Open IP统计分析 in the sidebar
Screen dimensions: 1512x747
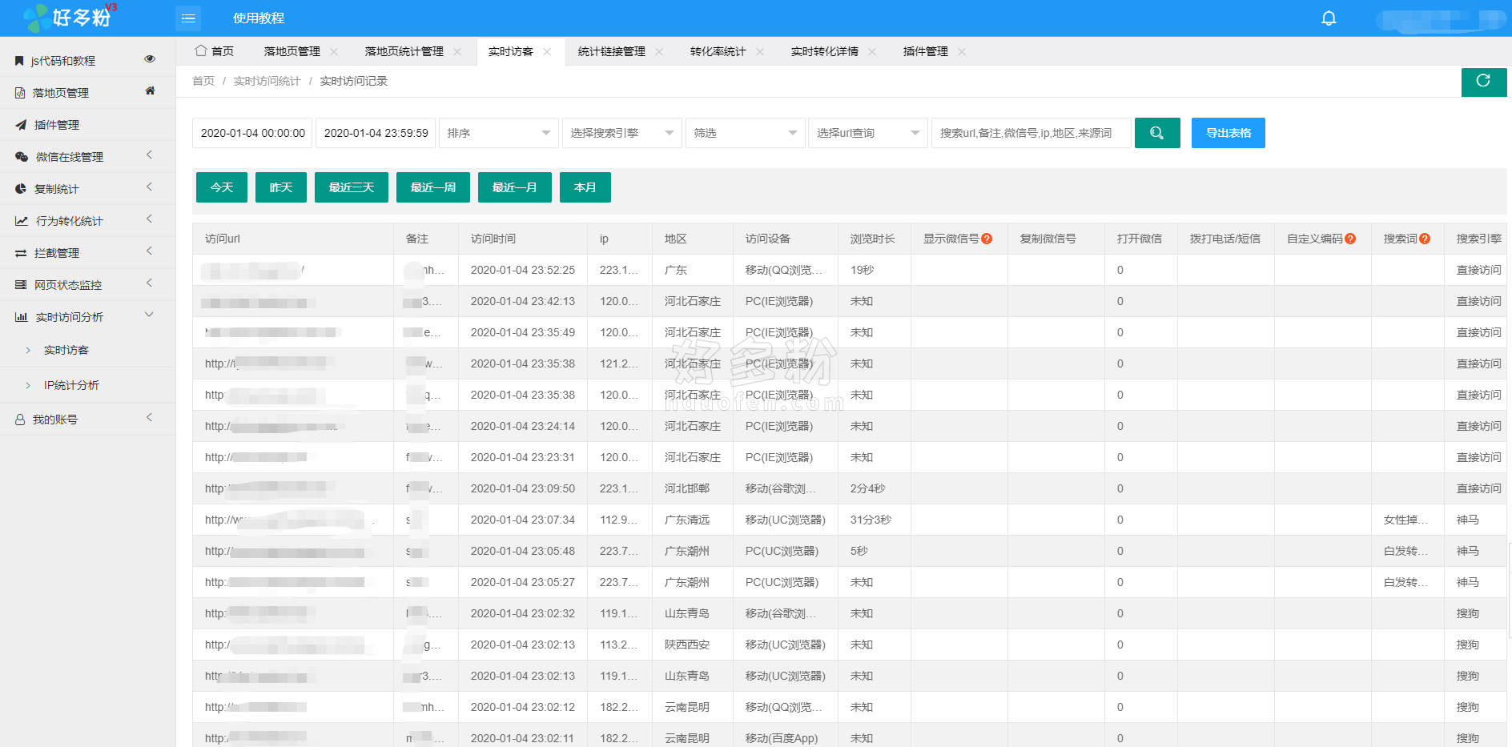click(x=71, y=385)
